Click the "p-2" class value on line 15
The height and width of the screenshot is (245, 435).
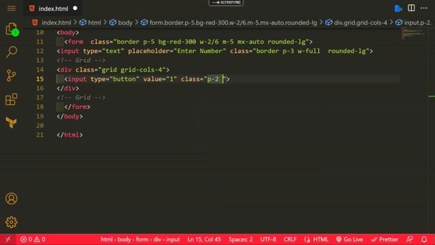pyautogui.click(x=213, y=79)
